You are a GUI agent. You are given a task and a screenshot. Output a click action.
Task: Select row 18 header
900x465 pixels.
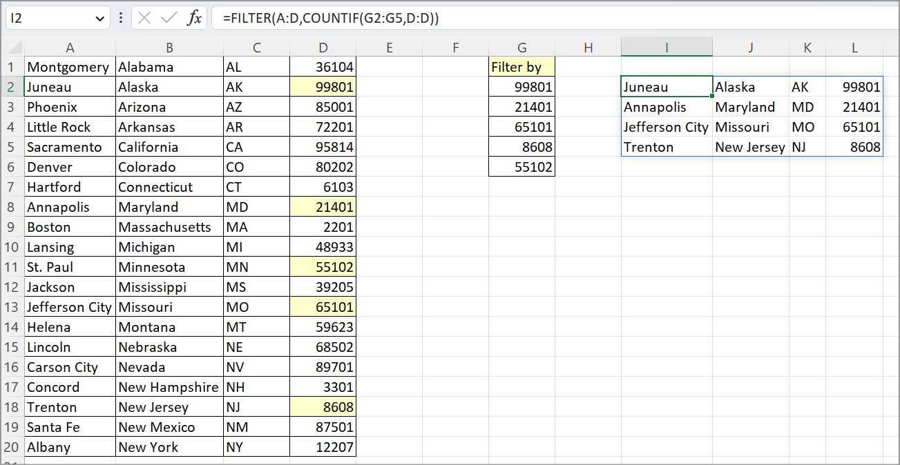pos(11,407)
